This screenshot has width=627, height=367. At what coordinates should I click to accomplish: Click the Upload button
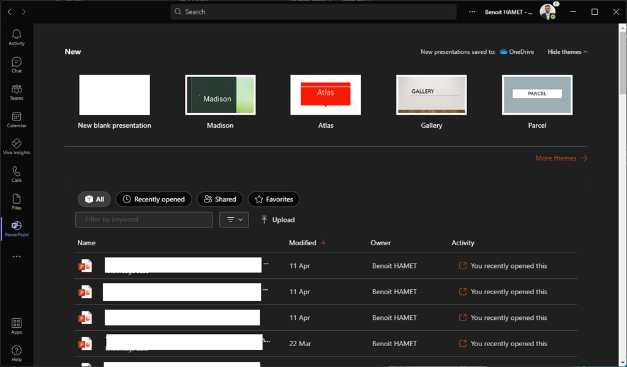coord(277,220)
